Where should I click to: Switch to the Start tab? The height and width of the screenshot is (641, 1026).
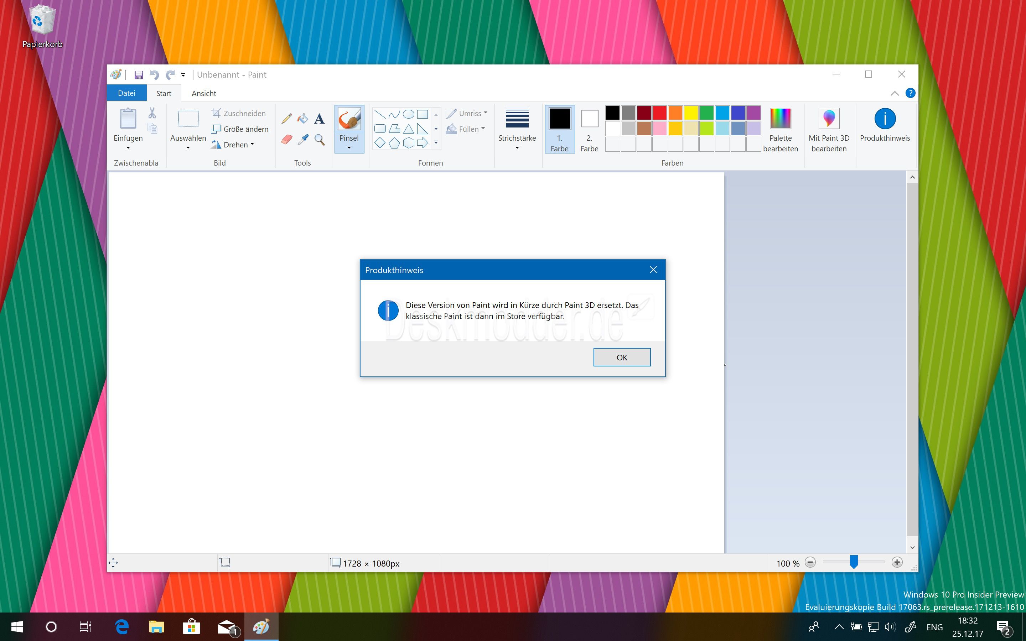[x=164, y=93]
